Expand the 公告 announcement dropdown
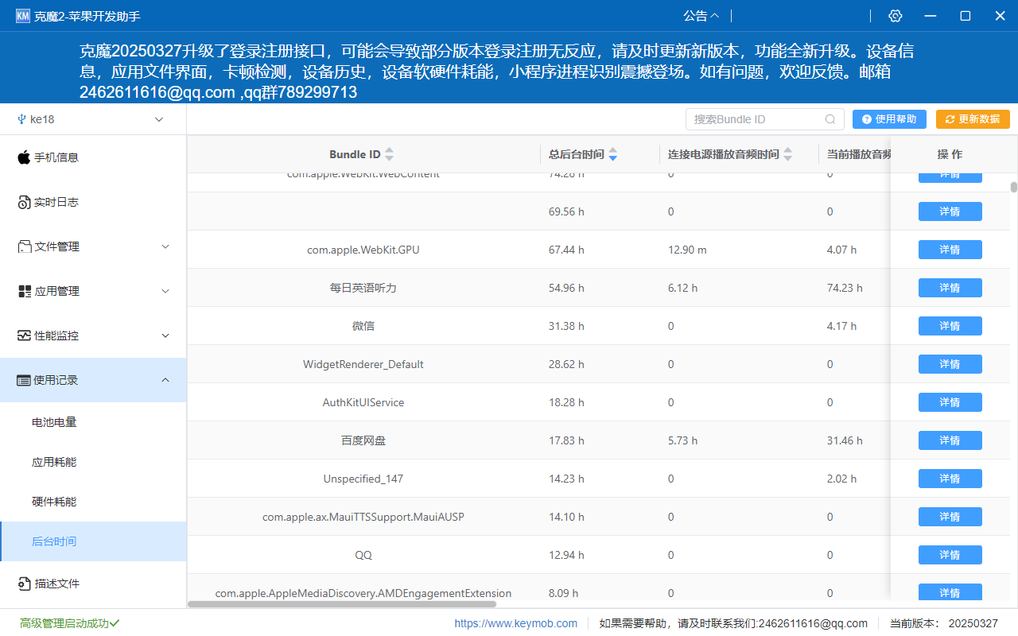 point(701,16)
